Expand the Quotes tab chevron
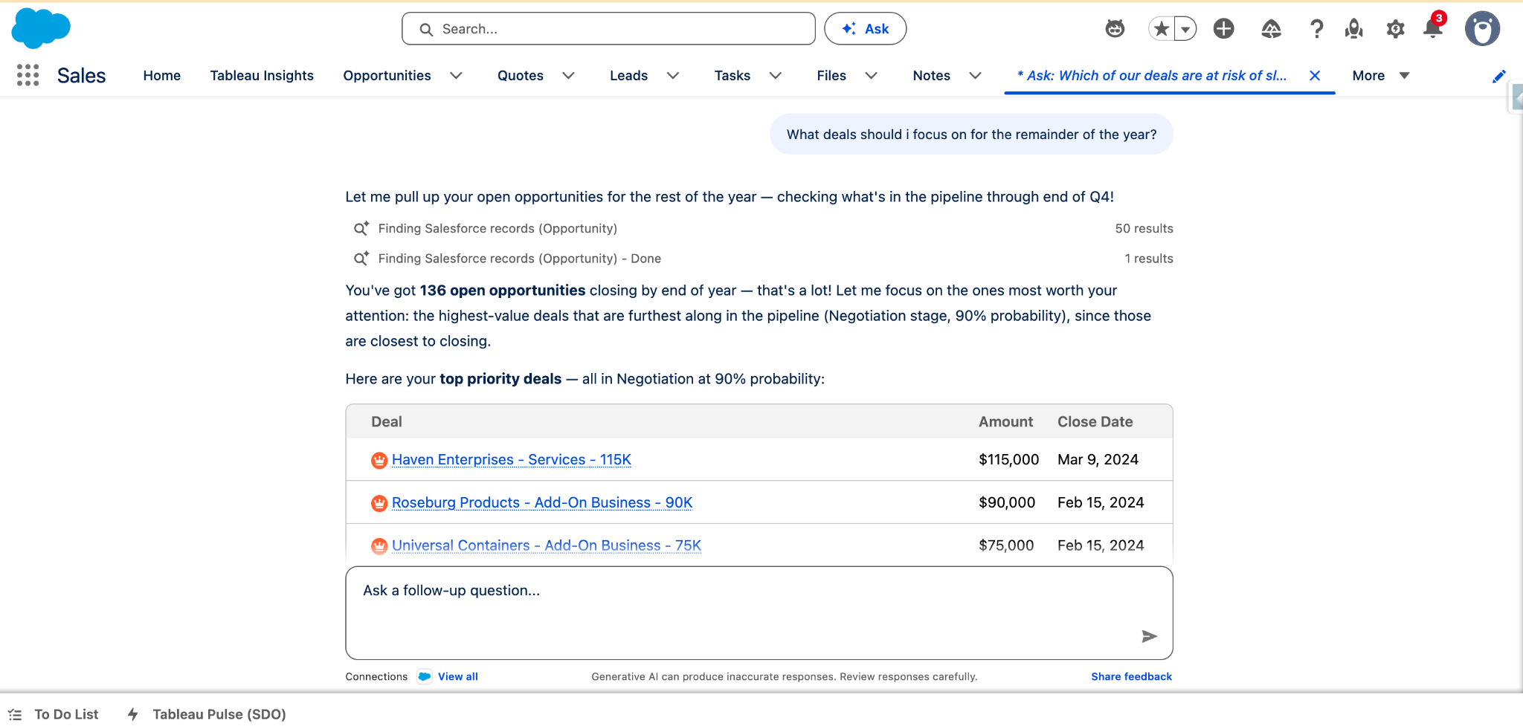Screen dimensions: 1523x726 pyautogui.click(x=568, y=76)
